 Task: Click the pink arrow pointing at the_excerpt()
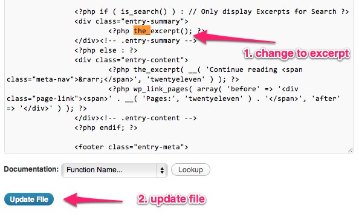click(x=234, y=37)
